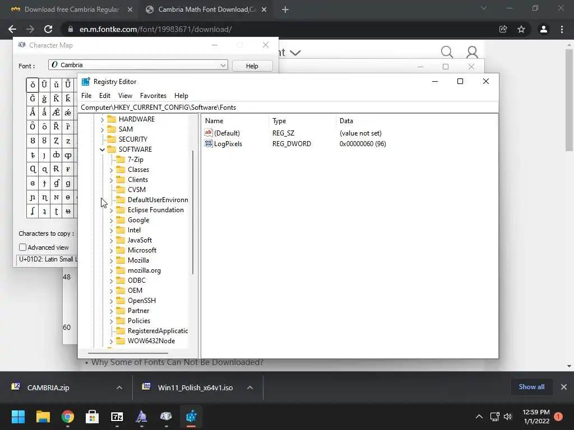Select the OpenSSH folder icon
This screenshot has width=574, height=430.
pos(121,301)
